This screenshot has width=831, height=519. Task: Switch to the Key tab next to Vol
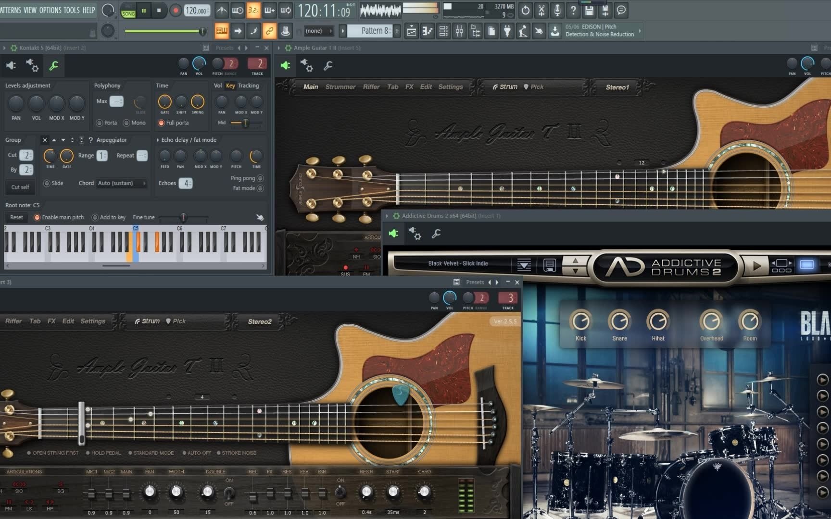(230, 86)
